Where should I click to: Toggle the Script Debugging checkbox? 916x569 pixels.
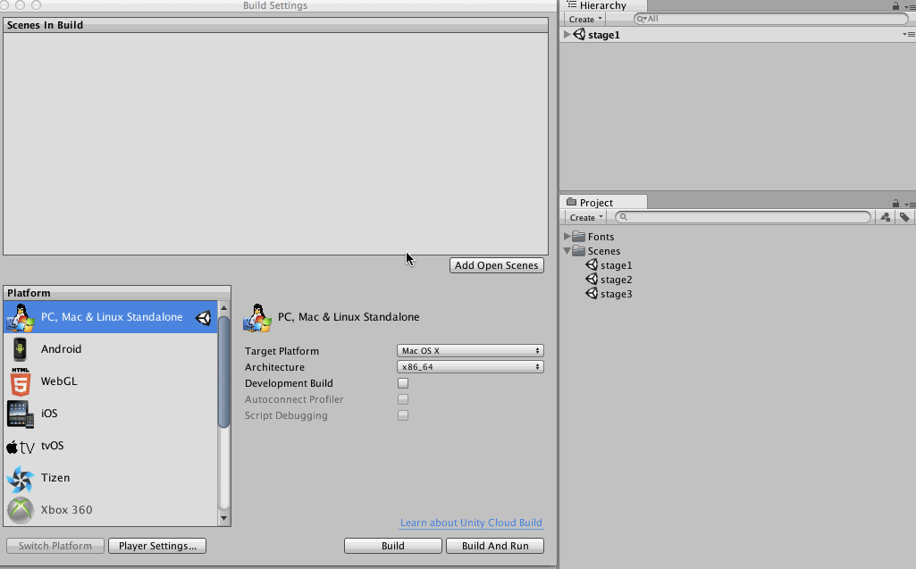click(x=403, y=415)
